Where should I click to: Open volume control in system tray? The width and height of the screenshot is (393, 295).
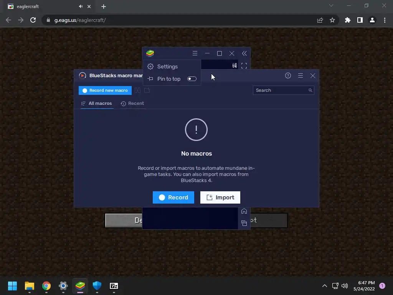tap(345, 286)
